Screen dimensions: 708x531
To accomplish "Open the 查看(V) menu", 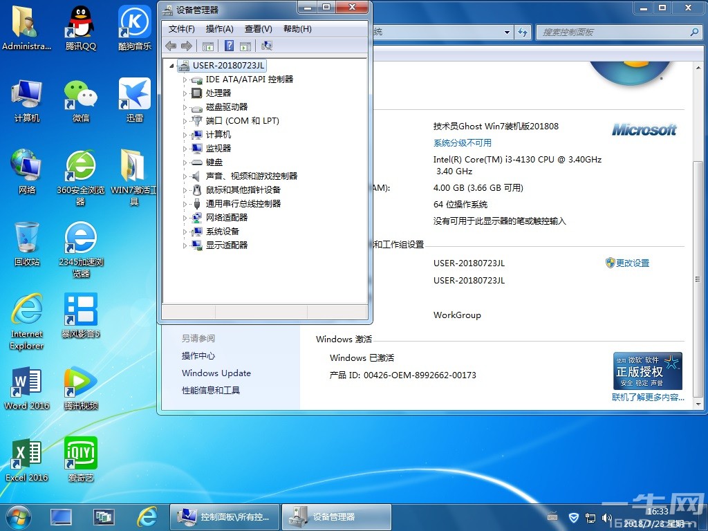I will click(257, 28).
